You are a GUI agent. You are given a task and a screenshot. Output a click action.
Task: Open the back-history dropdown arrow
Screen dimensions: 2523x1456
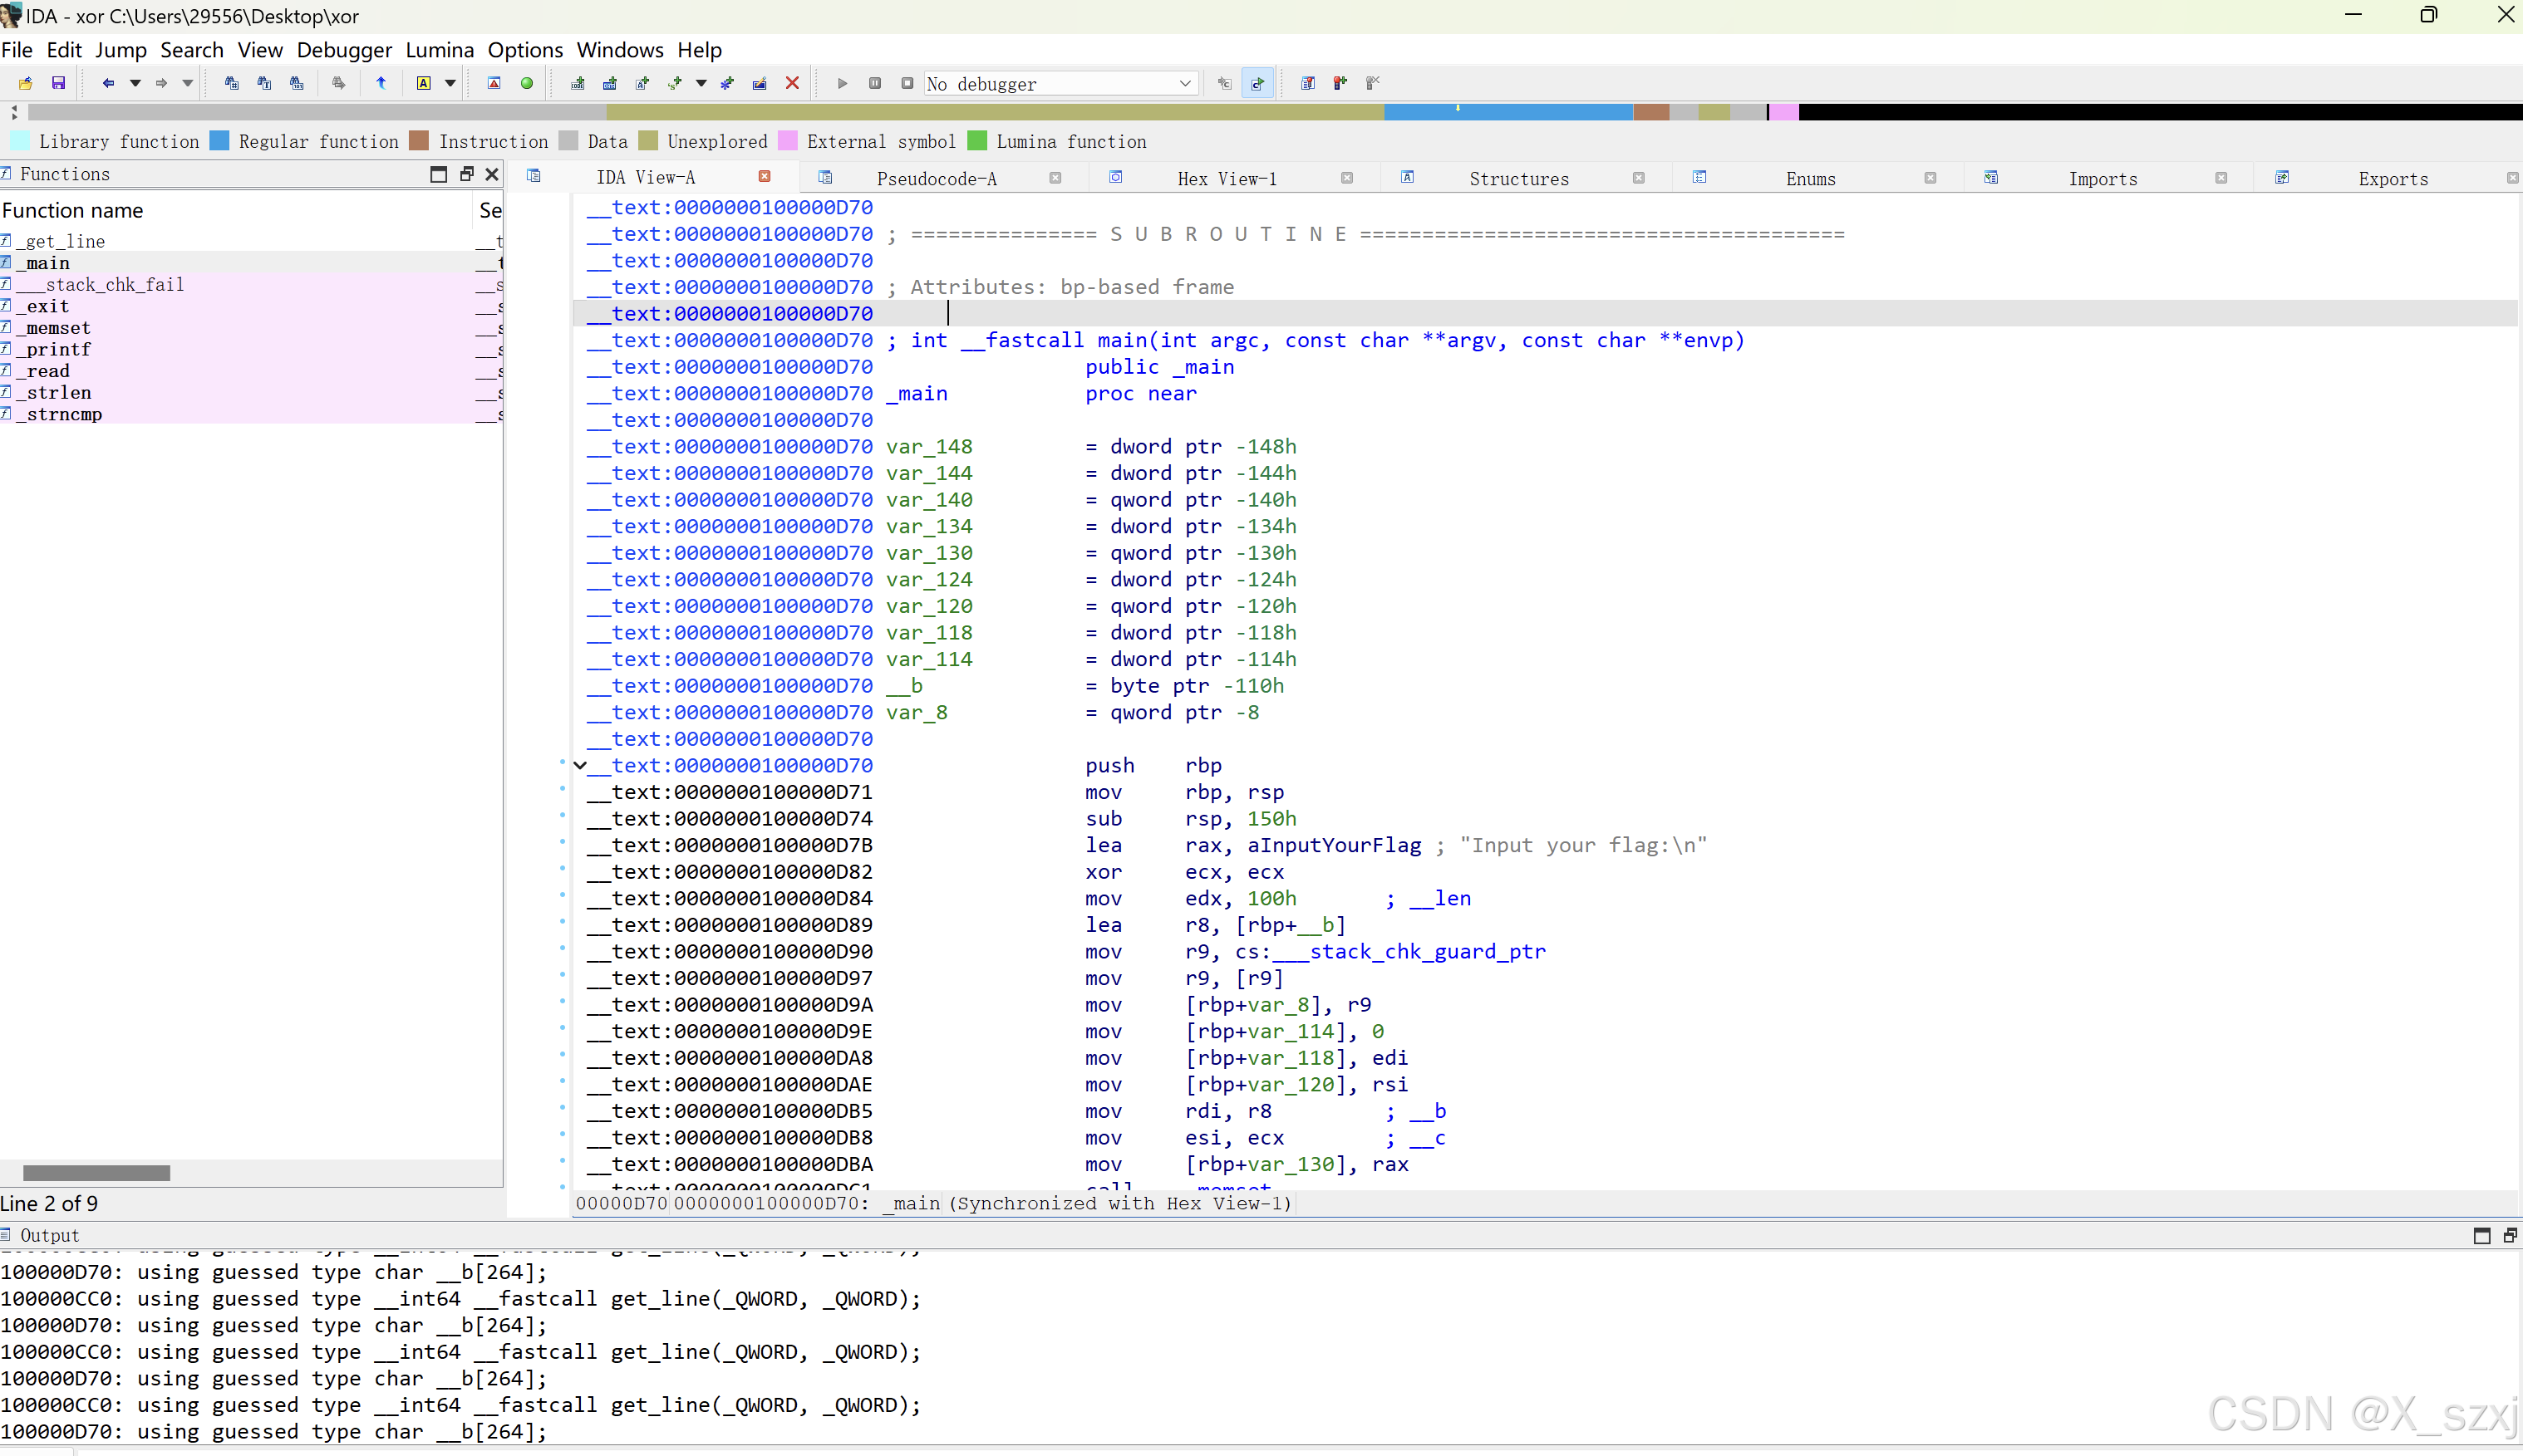[135, 83]
